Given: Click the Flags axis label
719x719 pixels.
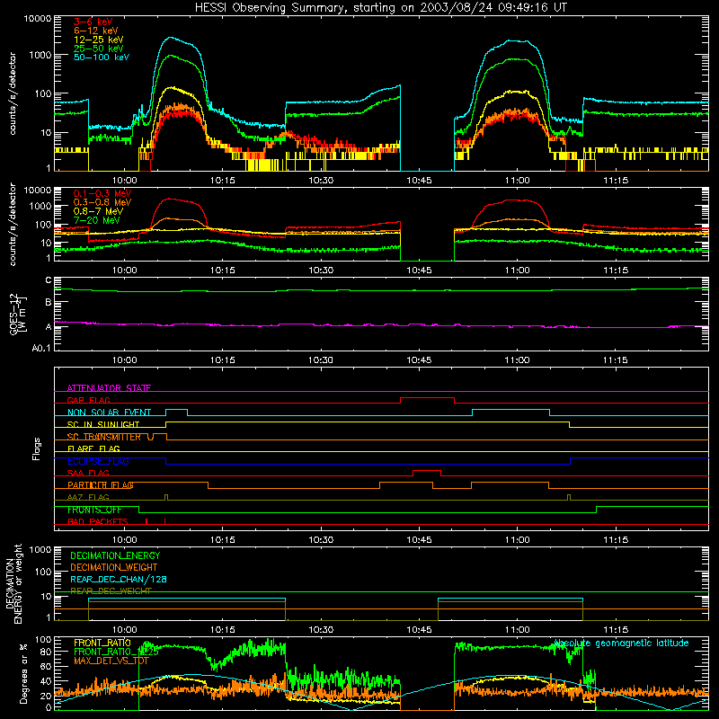Looking at the screenshot, I should tap(36, 448).
